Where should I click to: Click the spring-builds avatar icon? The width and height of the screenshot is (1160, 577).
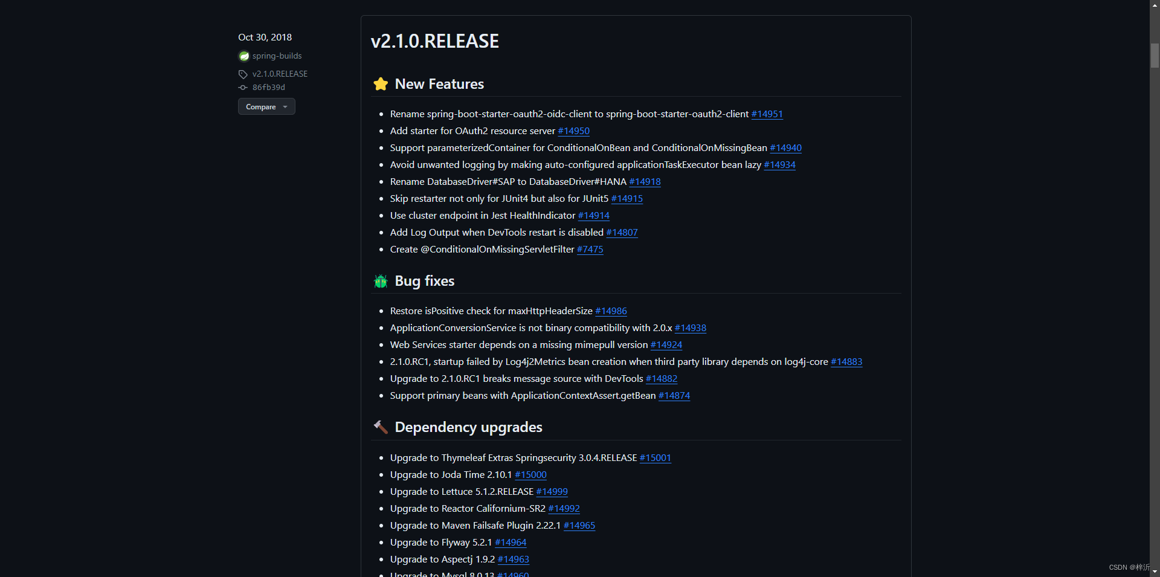point(243,56)
